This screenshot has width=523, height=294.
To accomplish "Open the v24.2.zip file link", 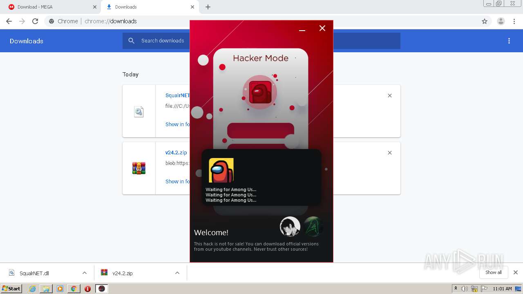I will [x=176, y=152].
